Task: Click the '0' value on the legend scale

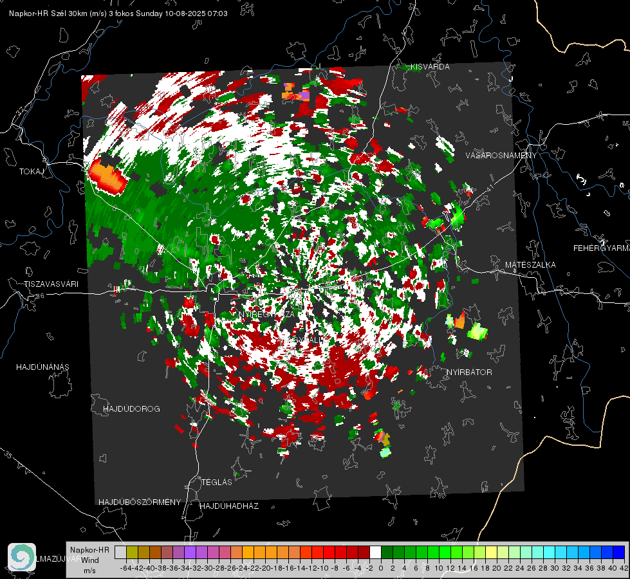Action: pyautogui.click(x=381, y=568)
